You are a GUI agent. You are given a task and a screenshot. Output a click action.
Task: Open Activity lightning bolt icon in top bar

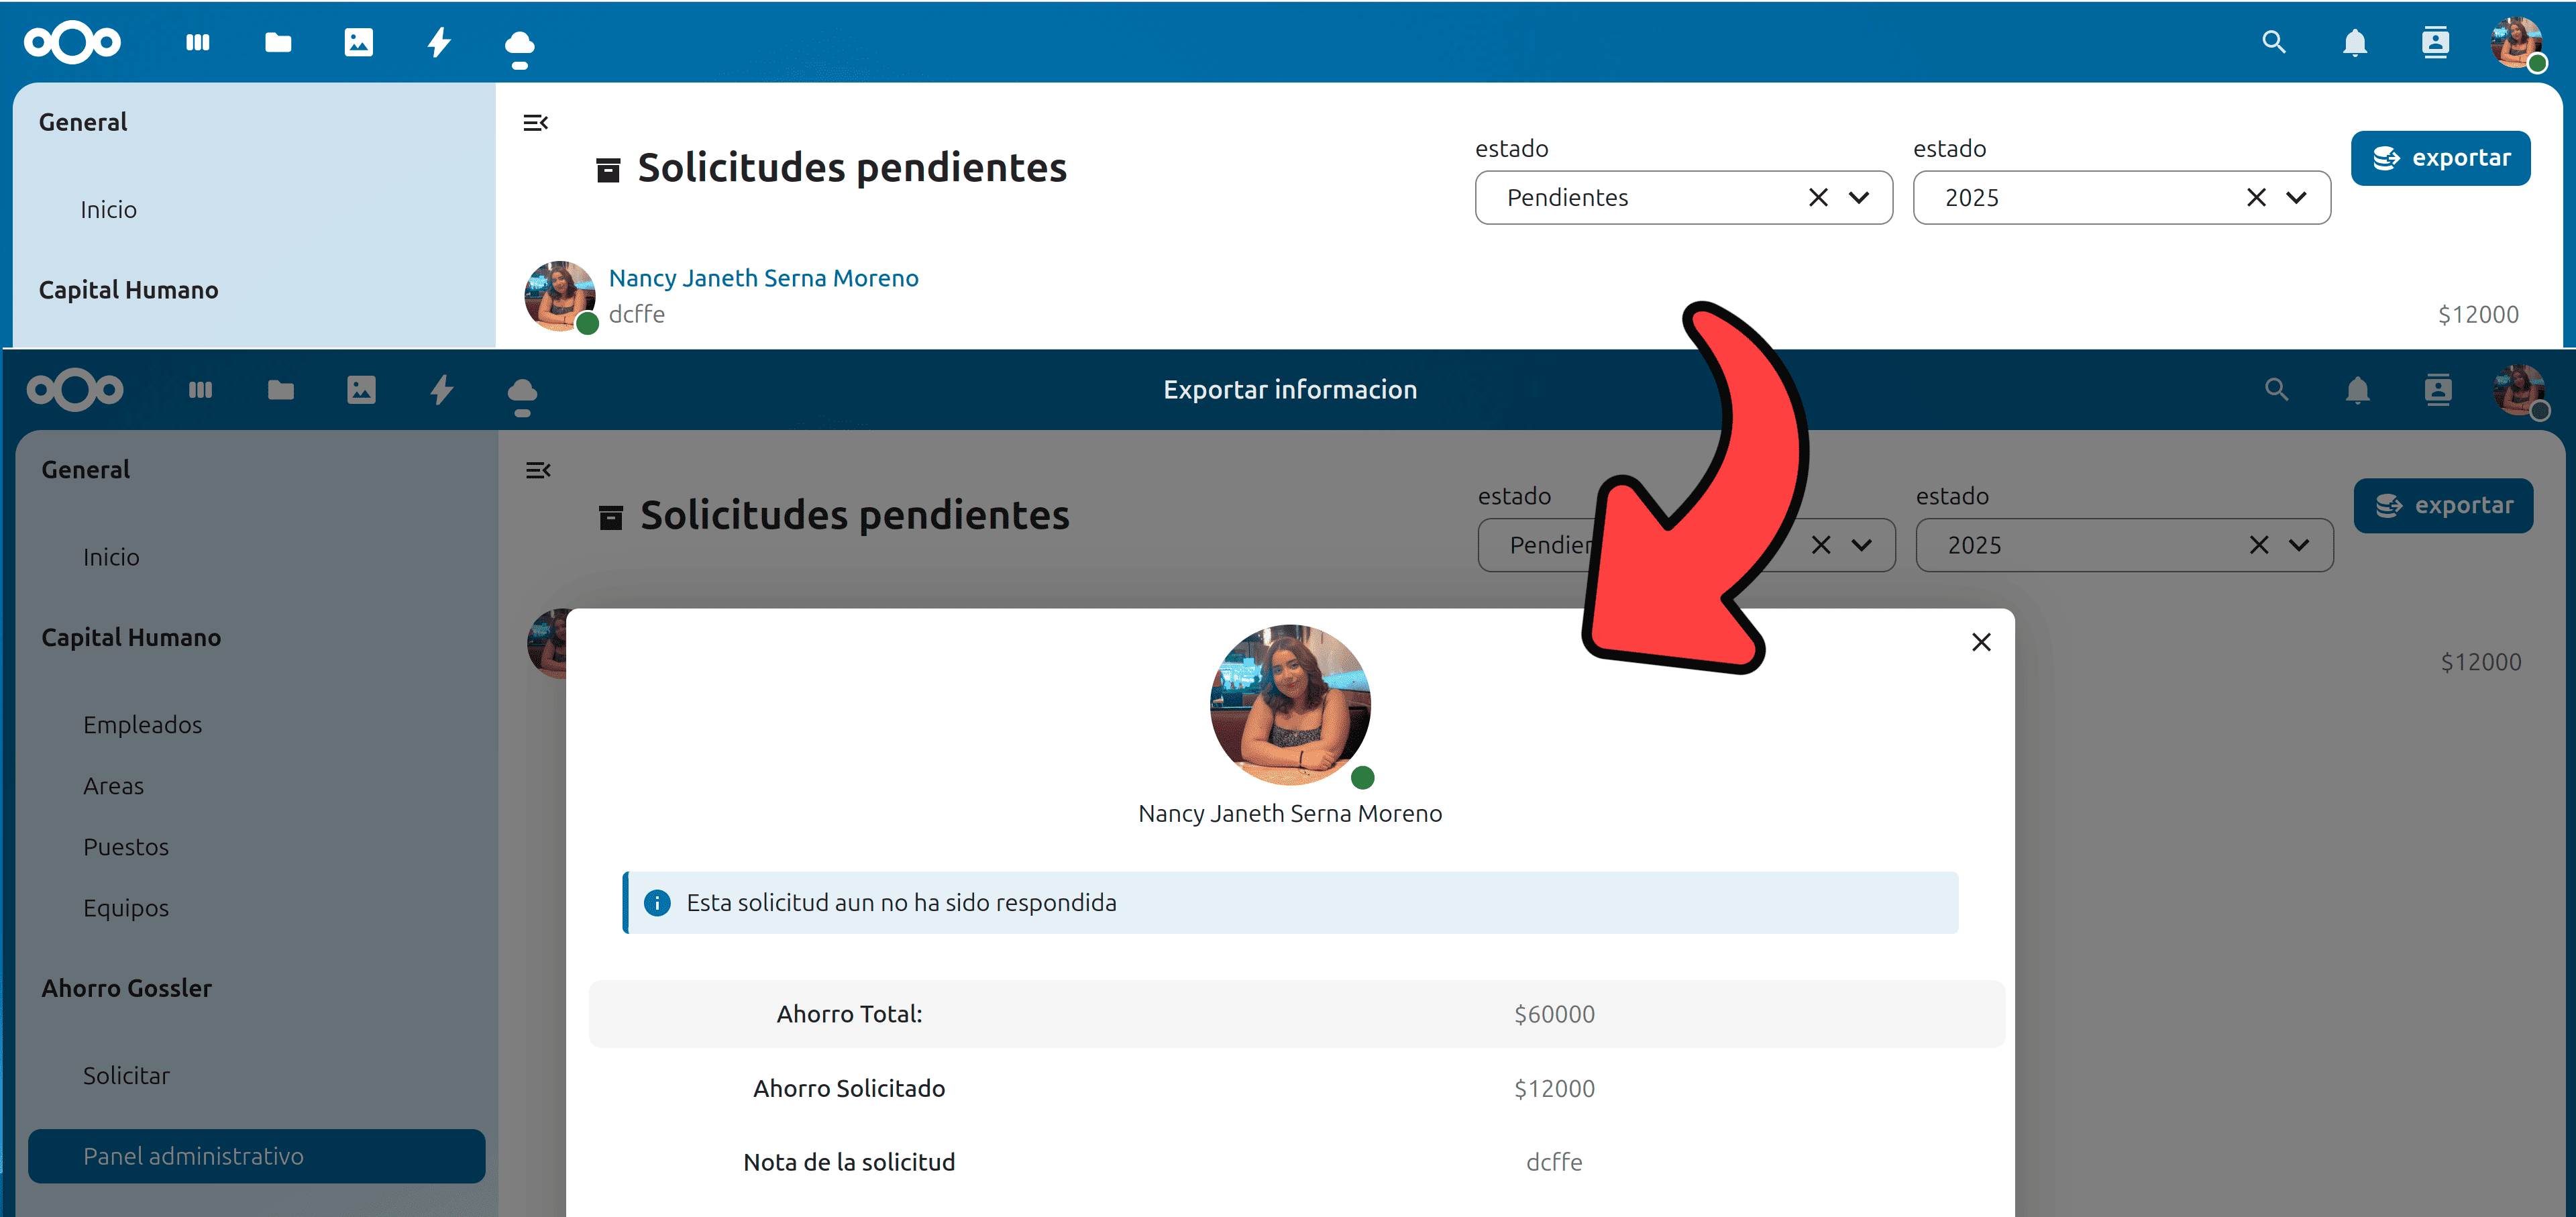[439, 42]
